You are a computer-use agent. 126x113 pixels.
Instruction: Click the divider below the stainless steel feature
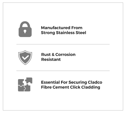pyautogui.click(x=63, y=44)
